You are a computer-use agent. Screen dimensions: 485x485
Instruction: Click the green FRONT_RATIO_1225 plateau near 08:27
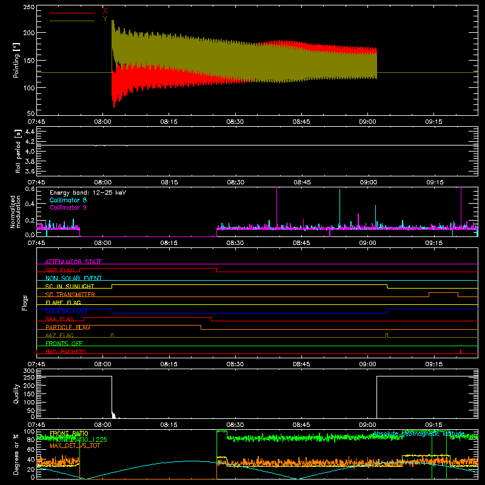pos(222,431)
